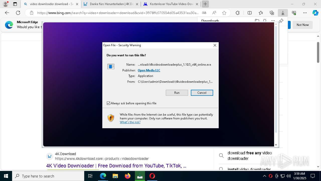Close the Danke fürs Herunterladen tab
Image resolution: width=321 pixels, height=181 pixels.
click(x=137, y=4)
